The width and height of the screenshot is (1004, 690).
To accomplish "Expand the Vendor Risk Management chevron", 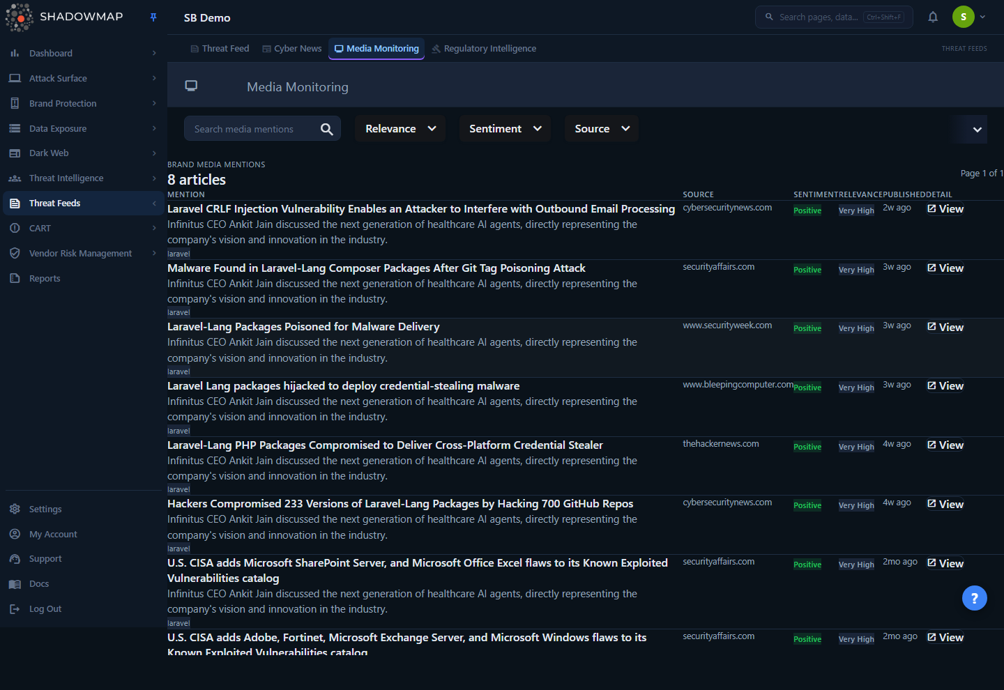I will 154,253.
